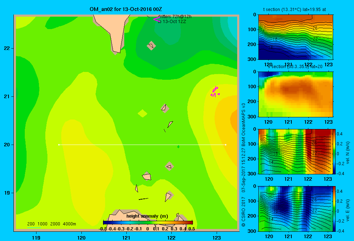Viewport: 354px width, 241px height.
Task: Click the small green diamond marker below section line
Action: [x=178, y=147]
